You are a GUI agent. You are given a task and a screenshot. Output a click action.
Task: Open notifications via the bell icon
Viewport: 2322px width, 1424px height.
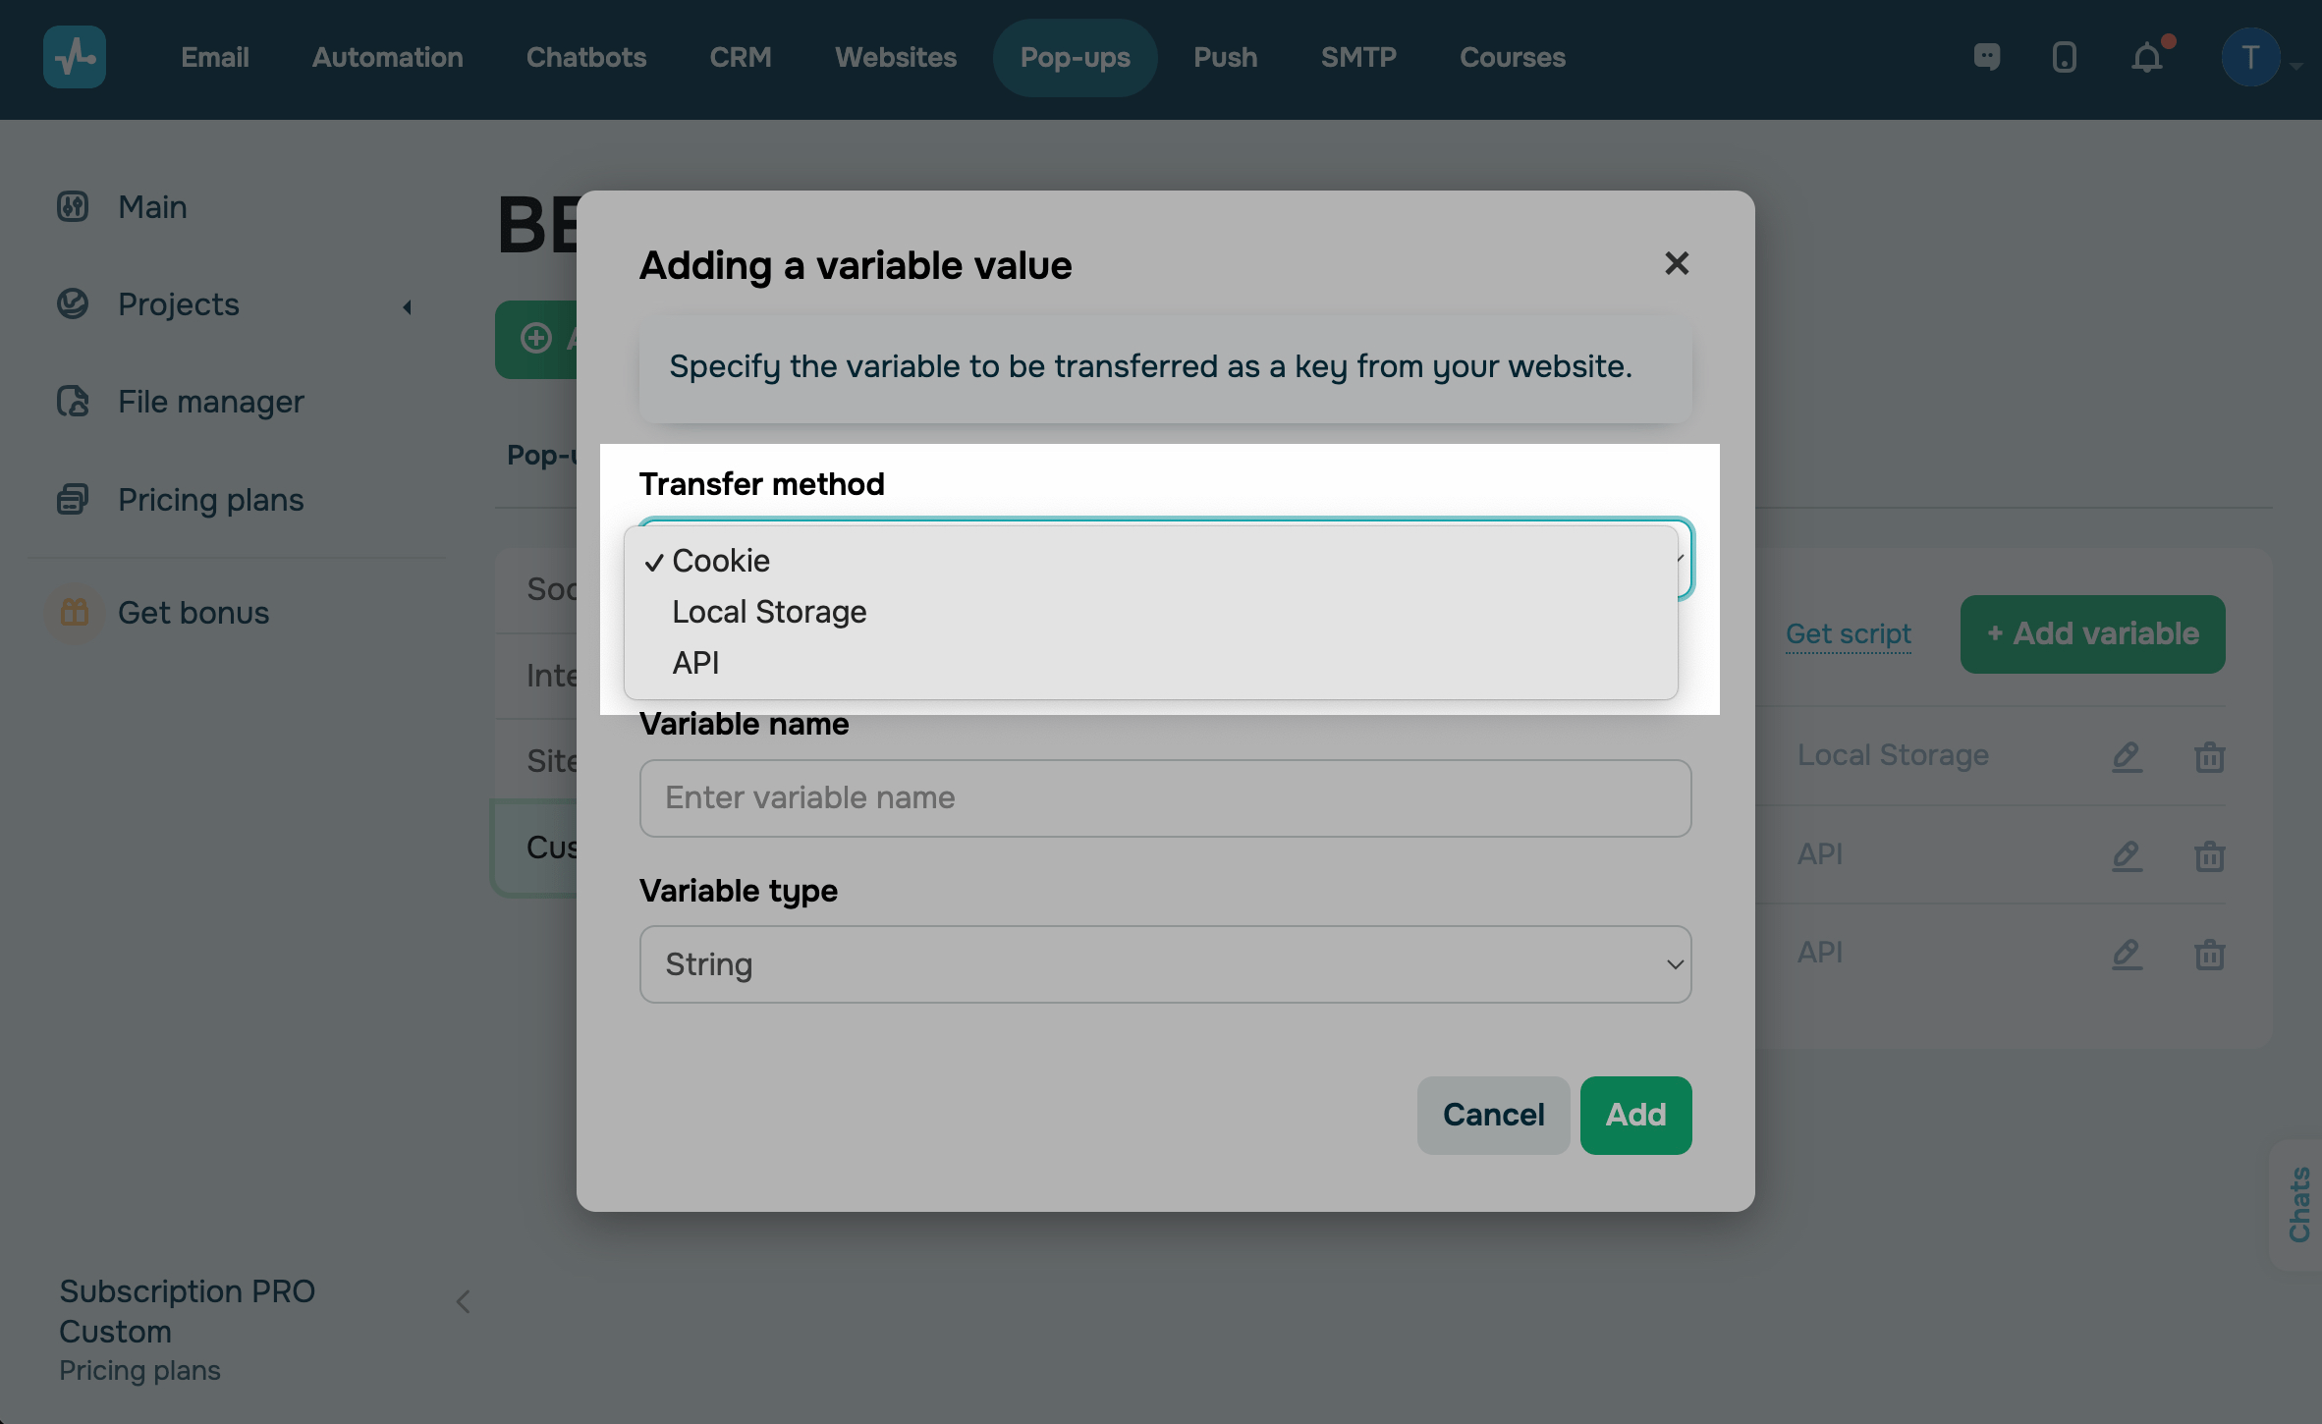[2147, 57]
